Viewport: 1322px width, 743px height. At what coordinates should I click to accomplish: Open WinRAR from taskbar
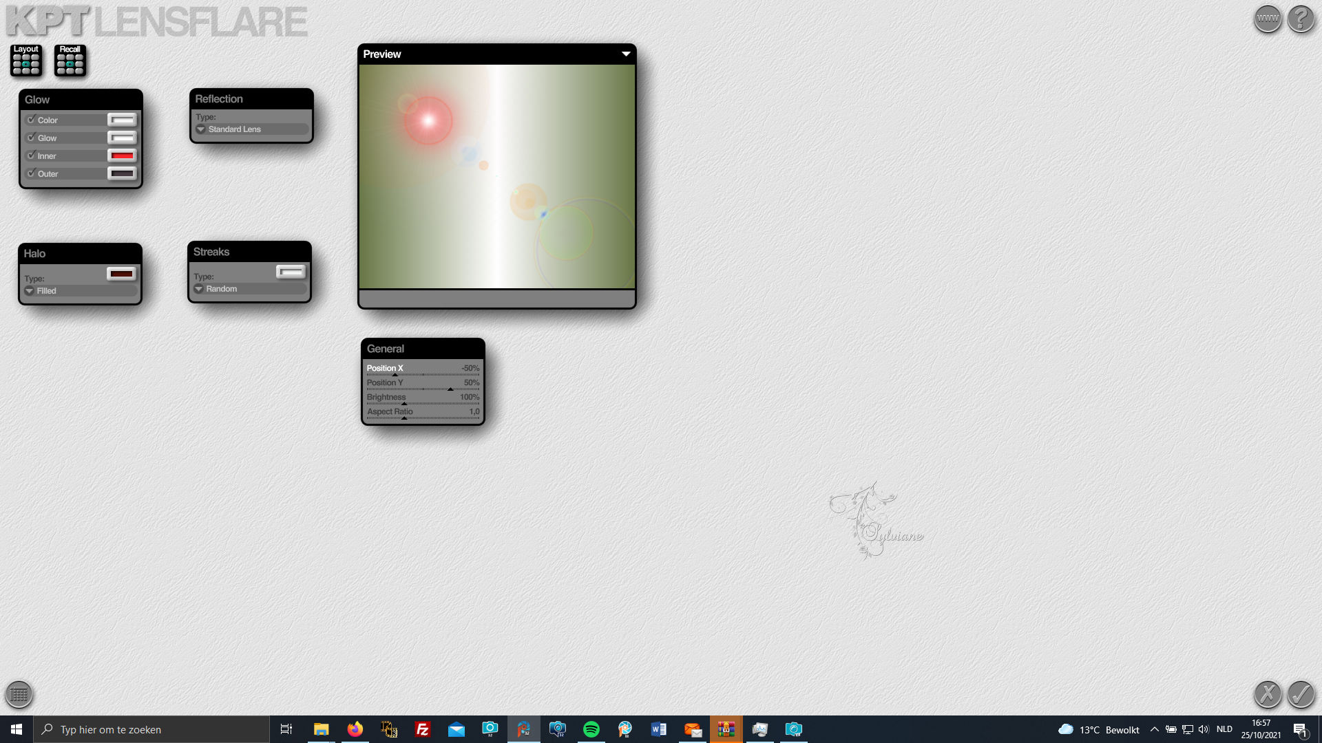coord(726,729)
